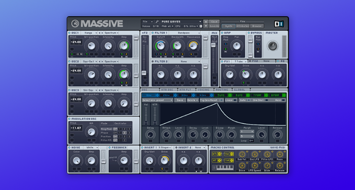Expand the Select env. preset dropdown
This screenshot has width=355, height=190.
point(158,100)
